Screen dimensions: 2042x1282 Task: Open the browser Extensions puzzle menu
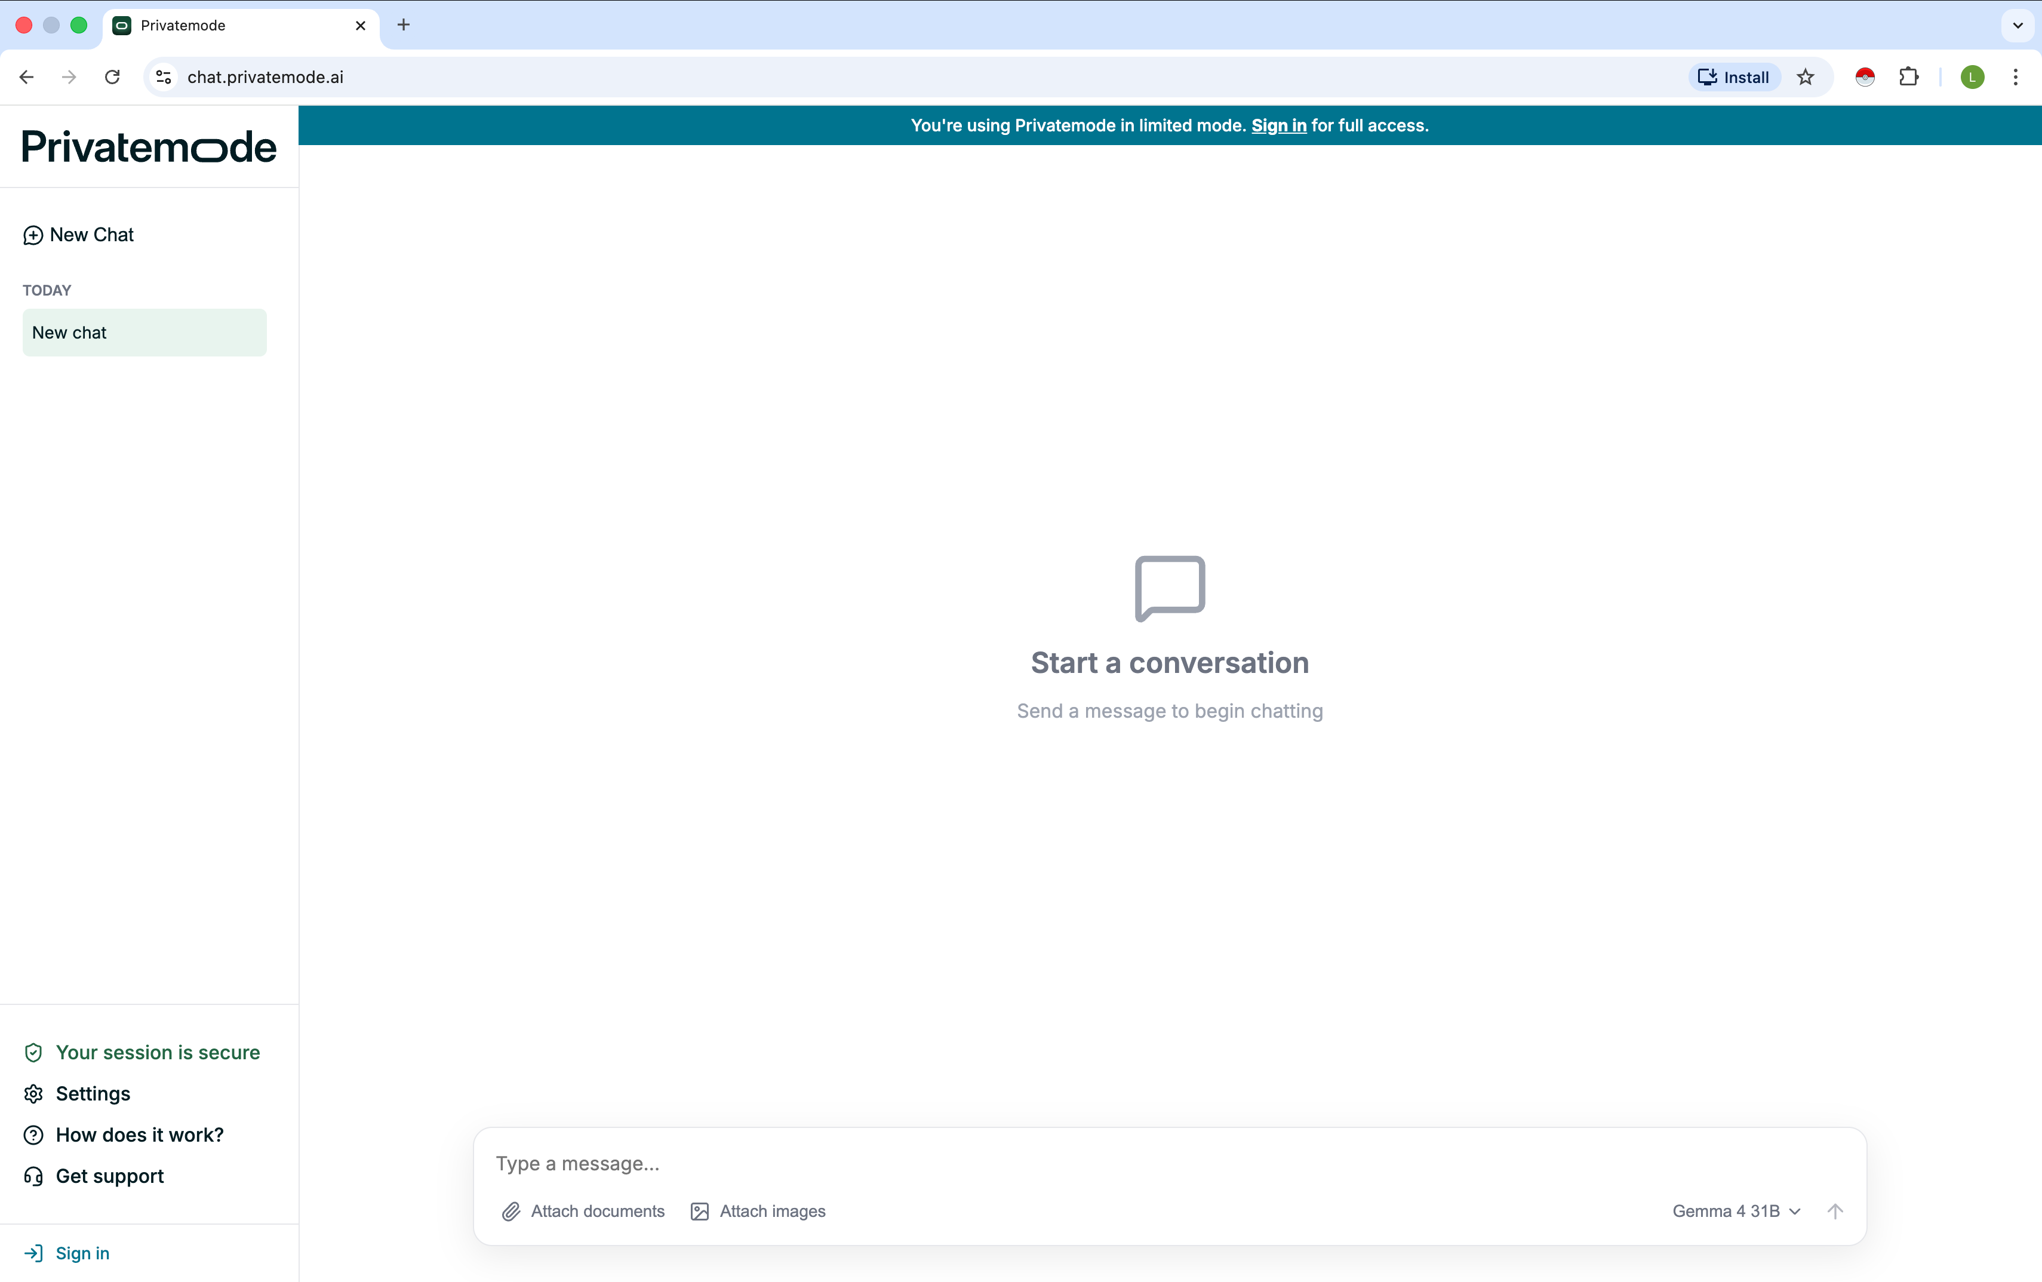(1909, 77)
